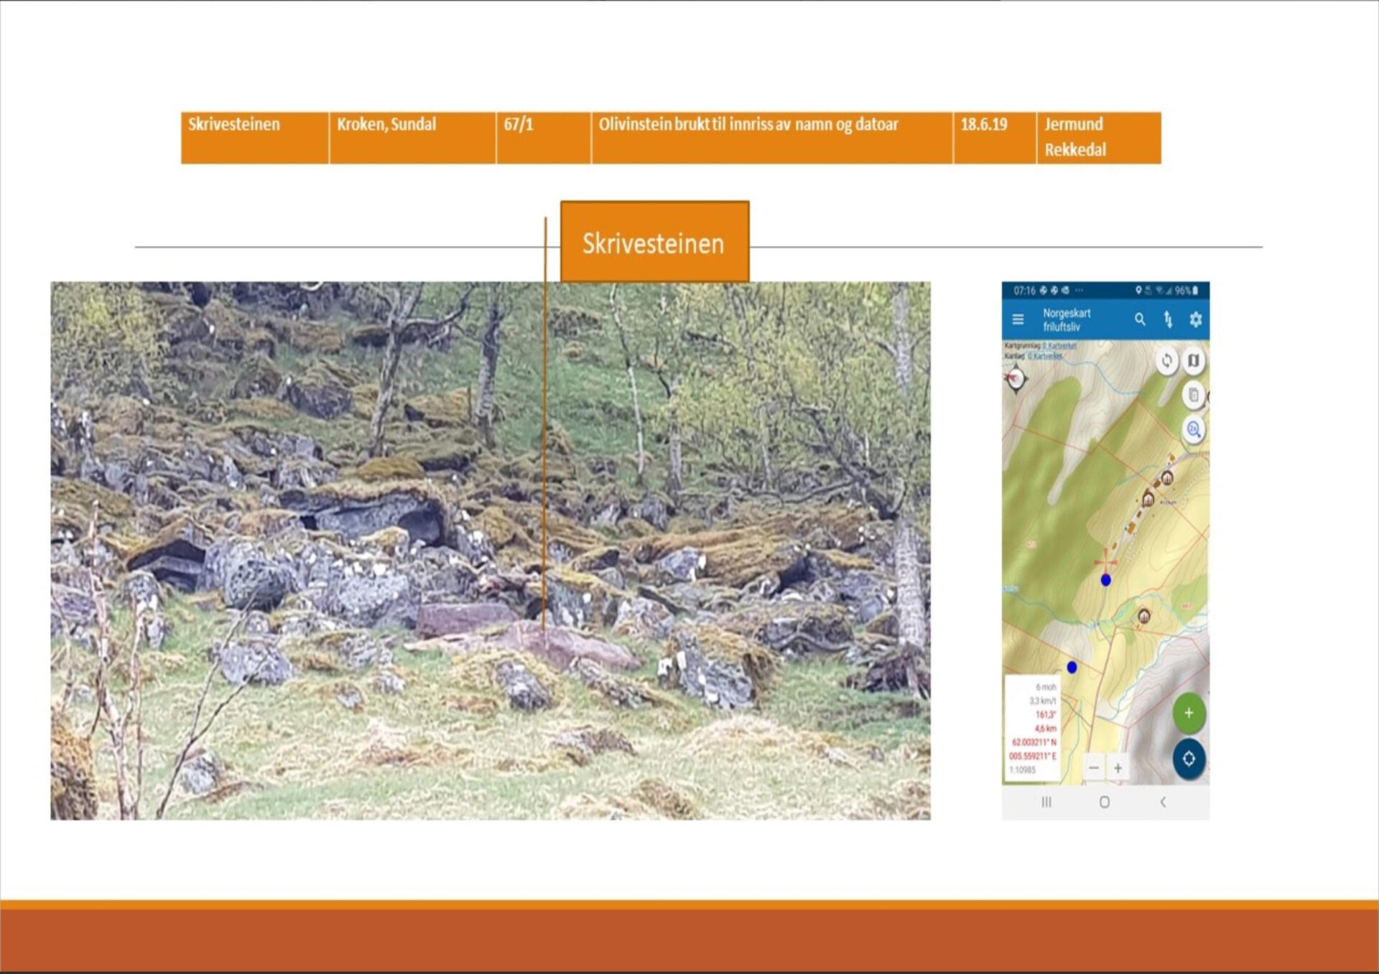Zoom out with the minus map button
Viewport: 1379px width, 974px height.
coord(1093,768)
